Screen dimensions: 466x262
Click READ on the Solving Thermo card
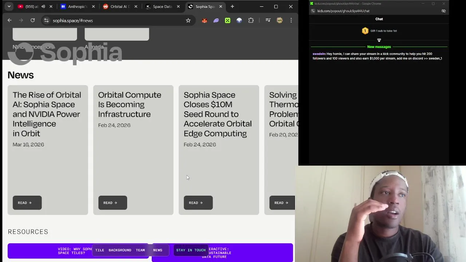tap(282, 203)
